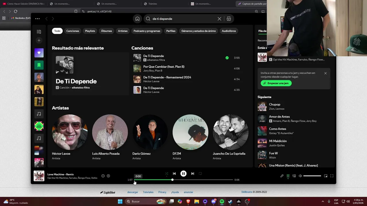Play Por Que Cambiar song row
367x206 pixels.
coord(188,68)
